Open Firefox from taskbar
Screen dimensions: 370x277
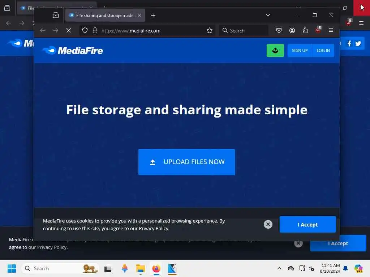point(156,268)
